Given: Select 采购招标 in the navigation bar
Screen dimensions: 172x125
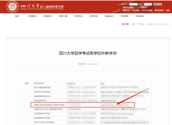Looking at the screenshot, I should coord(140,16).
